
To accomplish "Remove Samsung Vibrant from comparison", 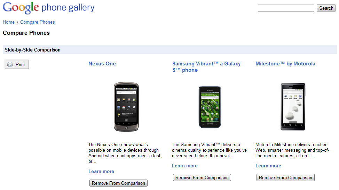I will click(x=202, y=177).
